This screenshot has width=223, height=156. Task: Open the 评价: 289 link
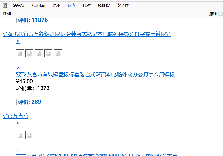click(x=29, y=102)
